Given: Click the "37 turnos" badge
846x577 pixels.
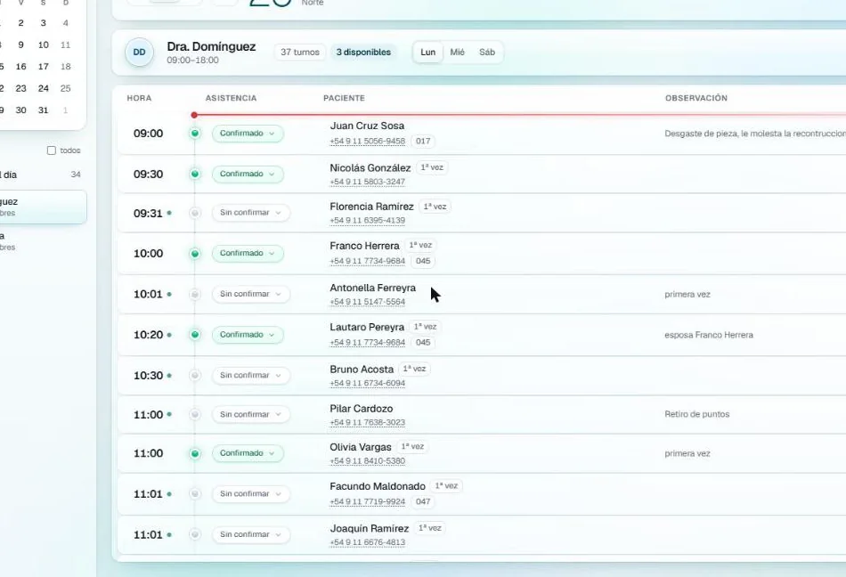Looking at the screenshot, I should click(300, 53).
